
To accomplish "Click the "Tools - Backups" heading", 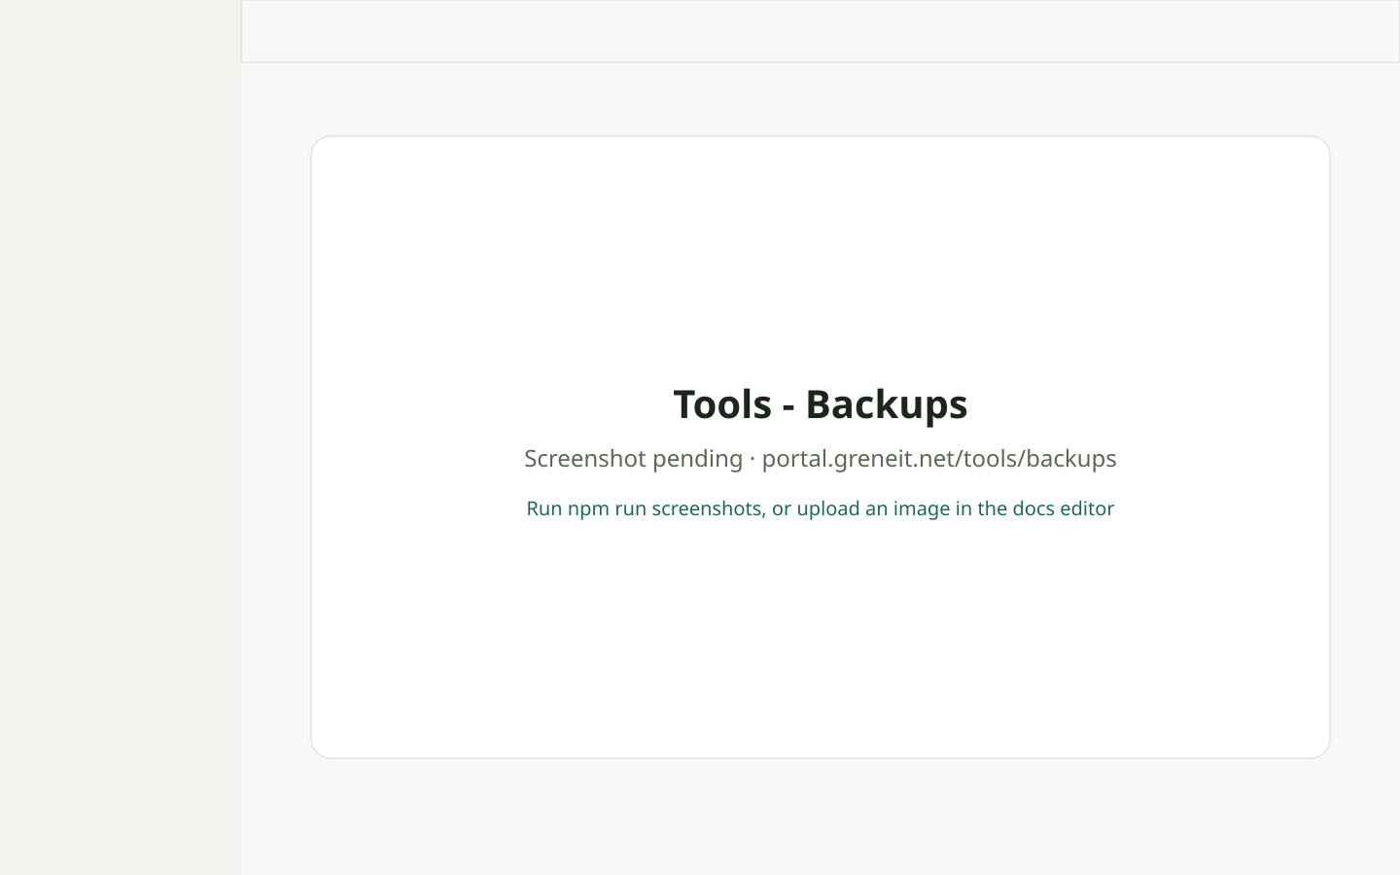I will pyautogui.click(x=821, y=404).
